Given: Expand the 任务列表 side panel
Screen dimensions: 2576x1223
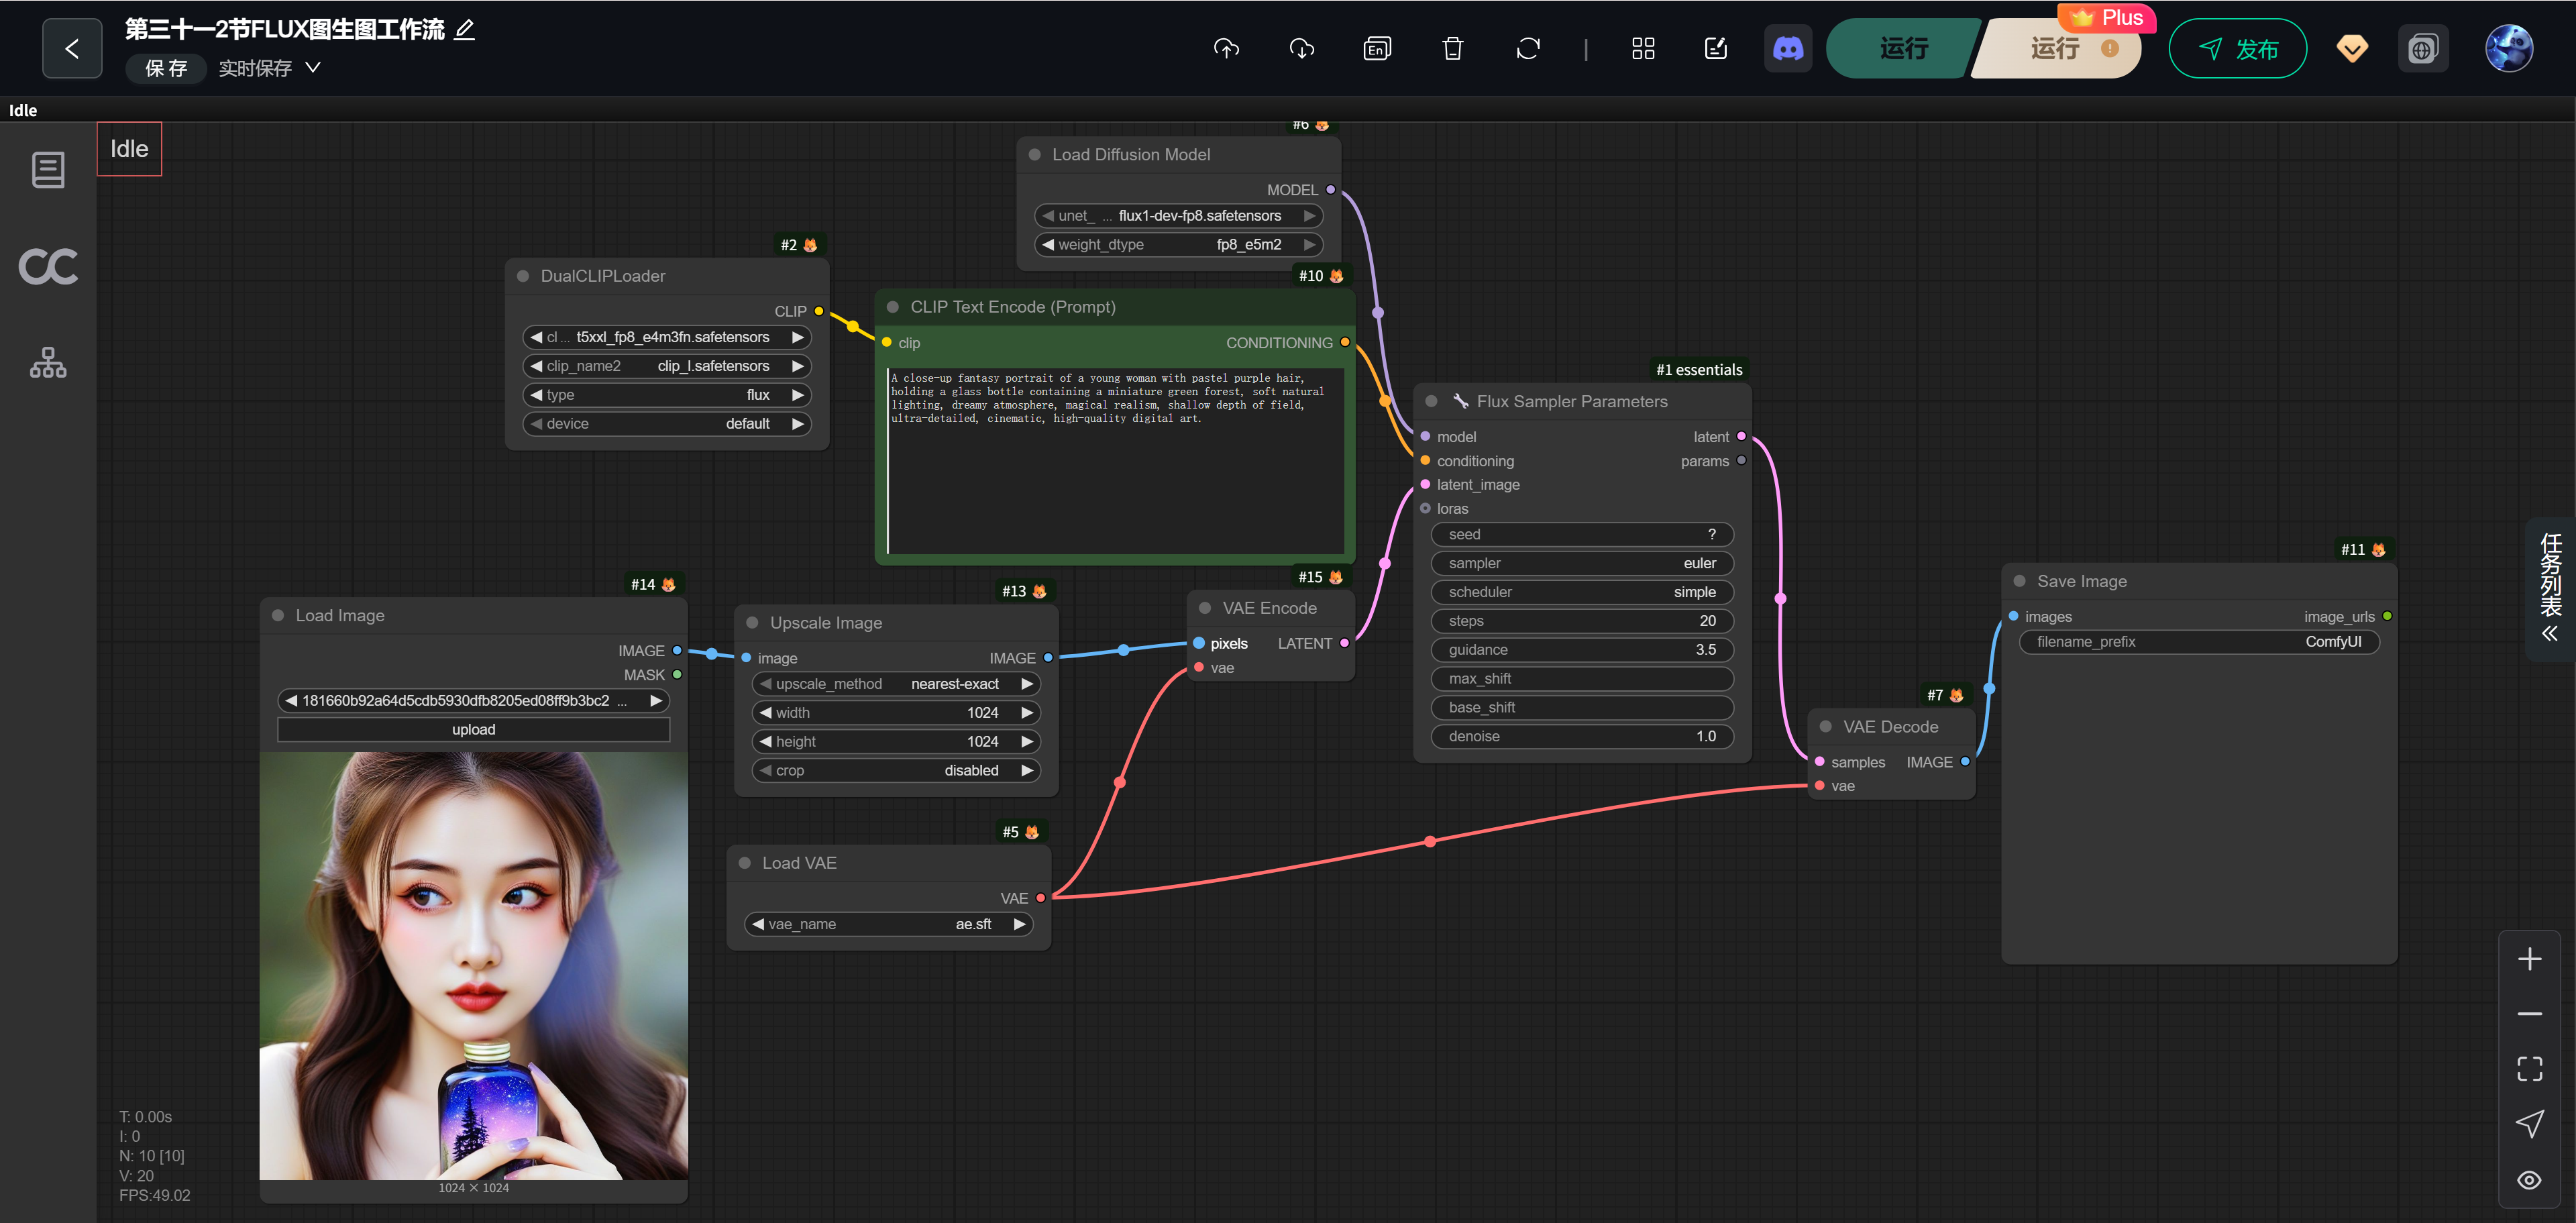Looking at the screenshot, I should pyautogui.click(x=2550, y=589).
